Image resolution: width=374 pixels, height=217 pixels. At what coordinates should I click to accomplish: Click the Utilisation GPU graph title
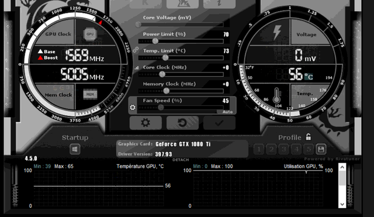[x=303, y=166]
